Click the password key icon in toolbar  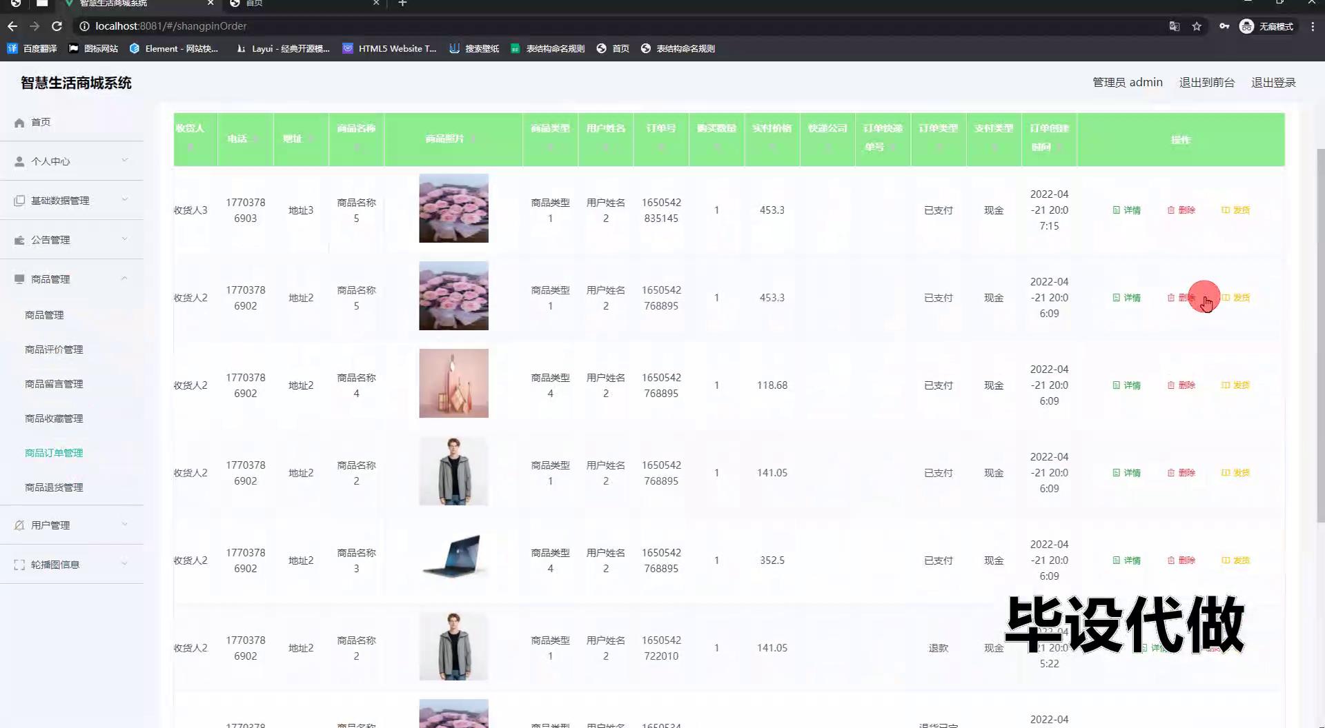click(x=1224, y=26)
